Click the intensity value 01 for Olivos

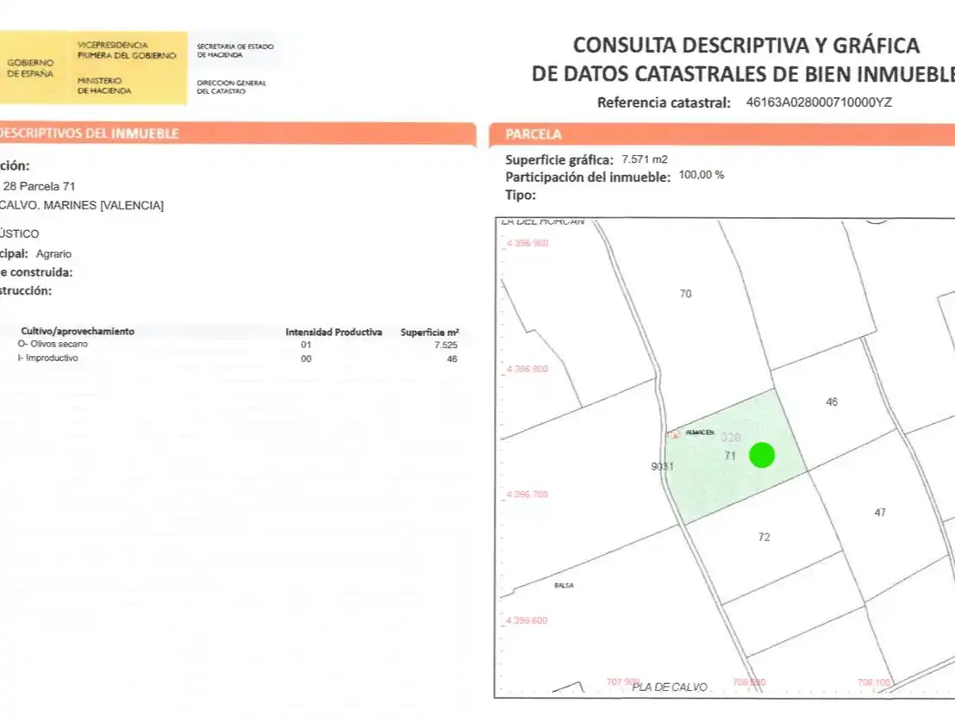tap(306, 345)
